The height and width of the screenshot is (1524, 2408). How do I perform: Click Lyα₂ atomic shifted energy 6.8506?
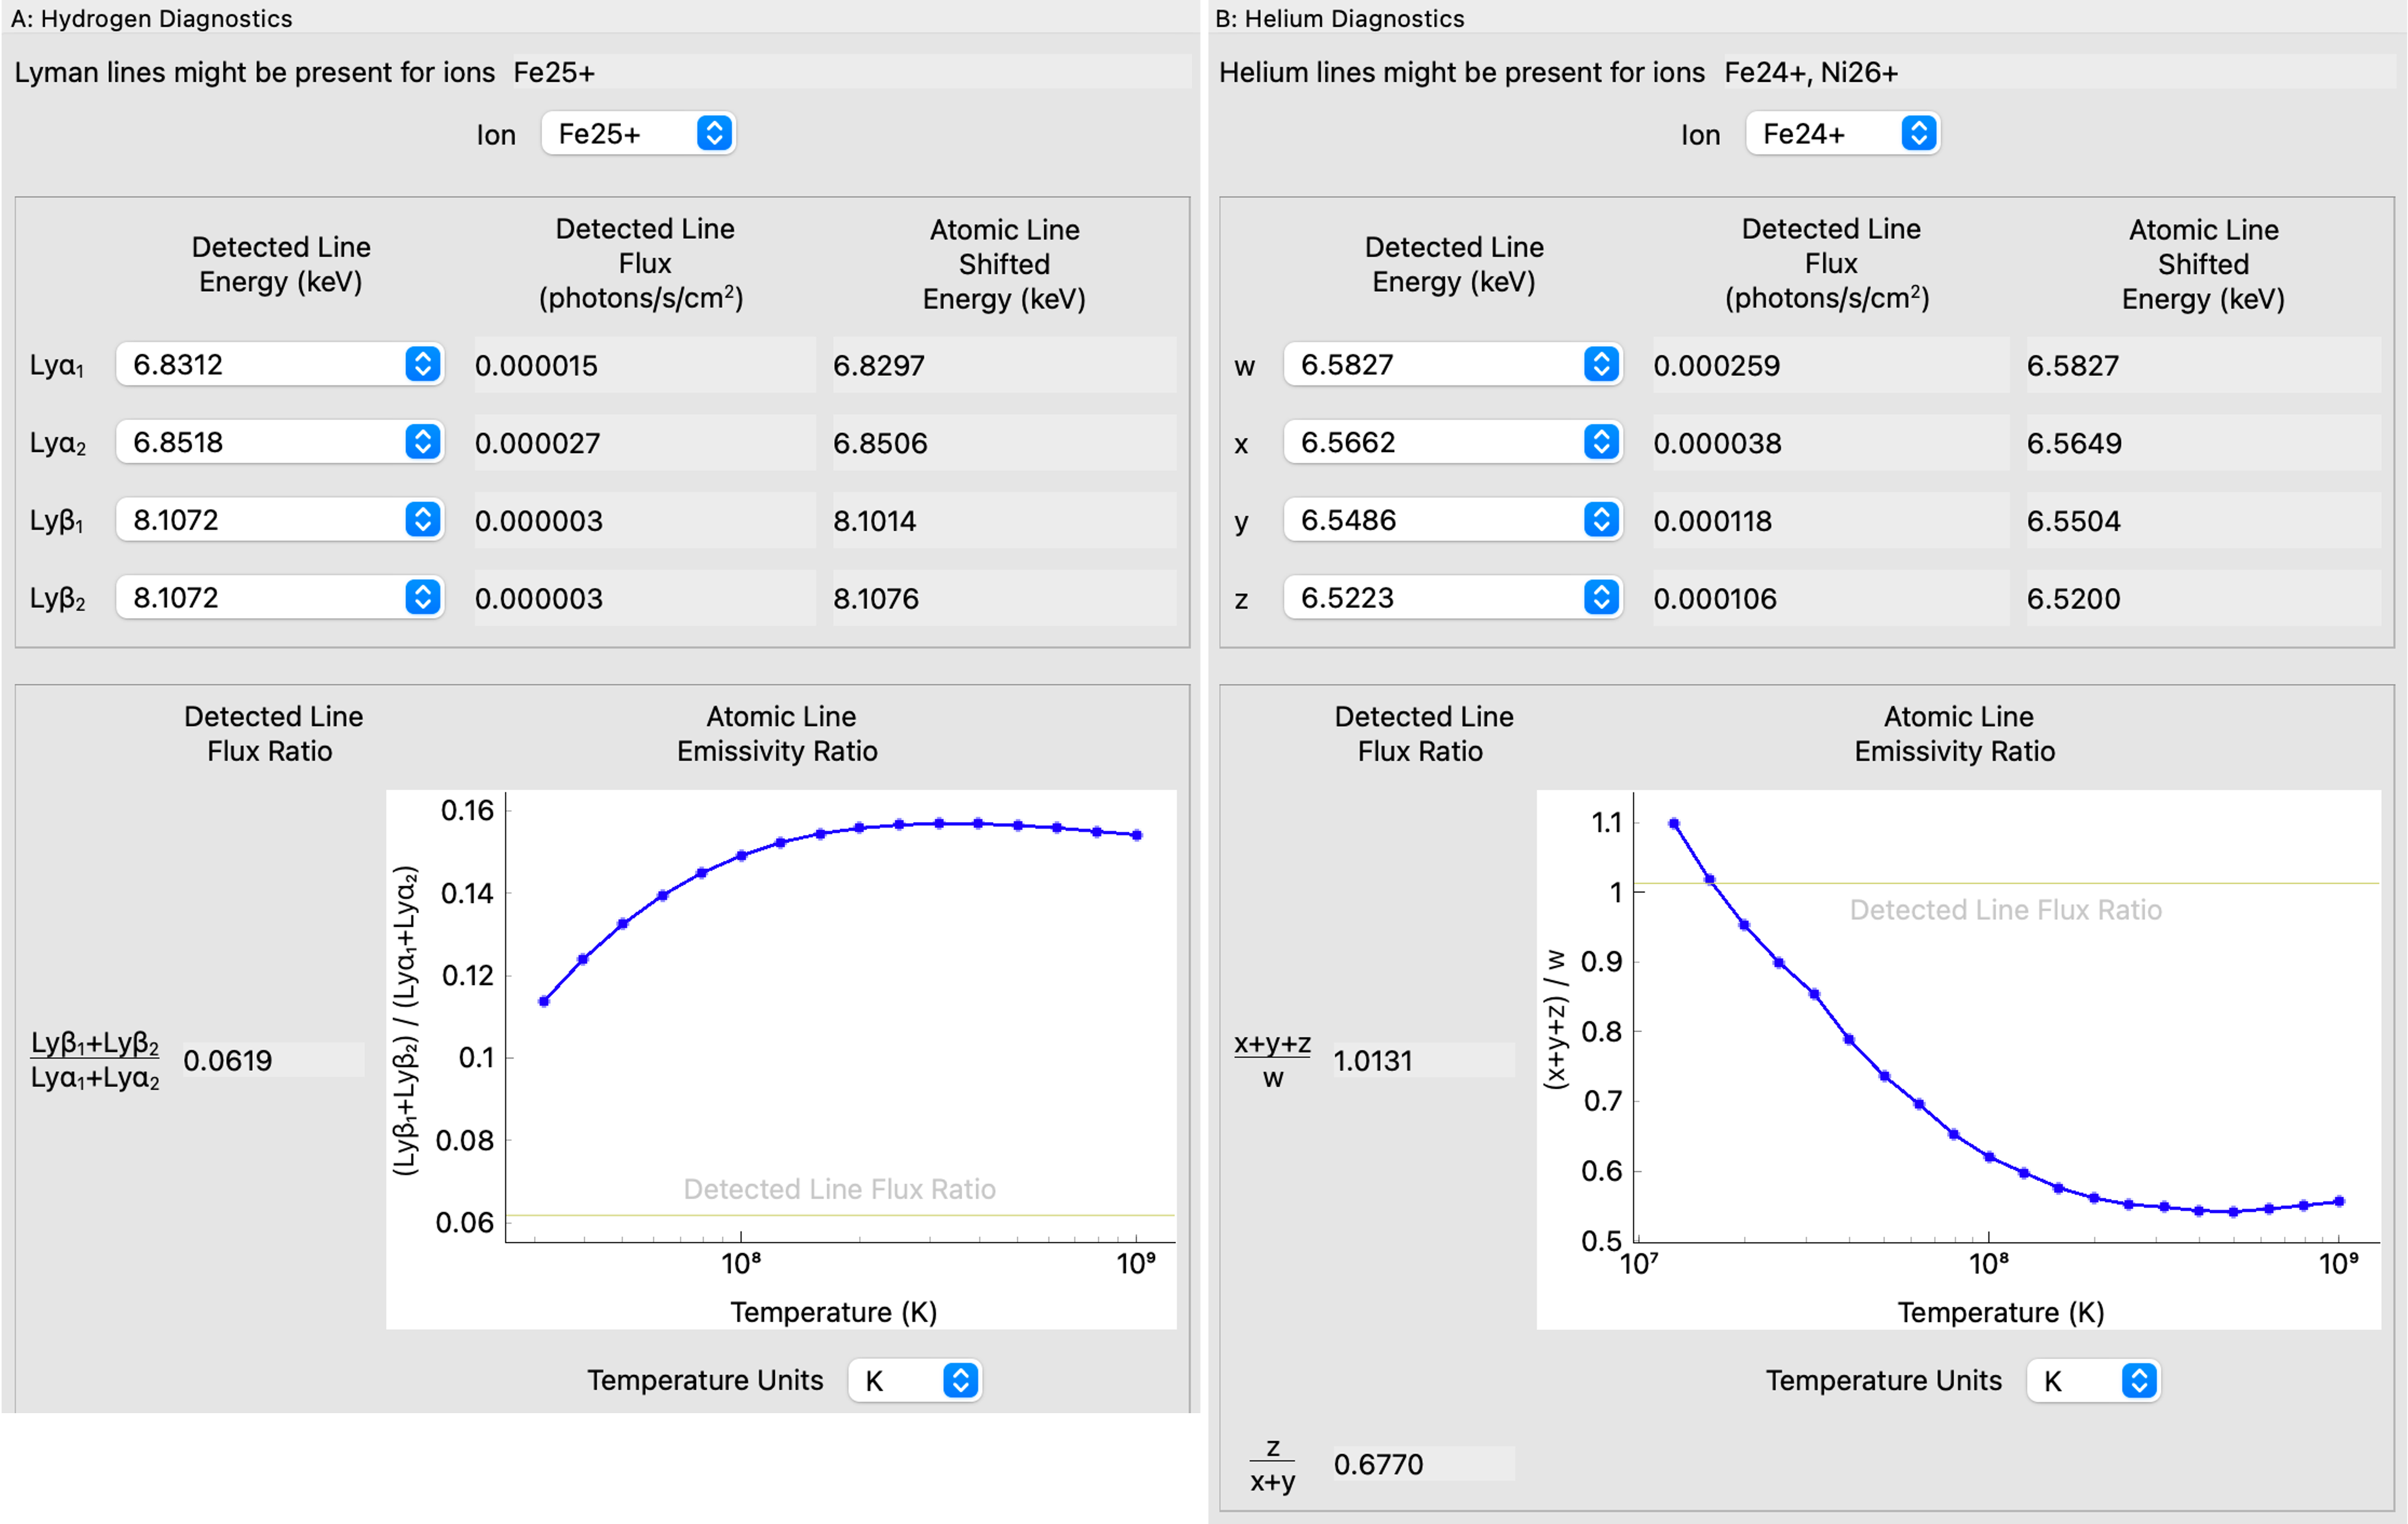coord(1004,443)
